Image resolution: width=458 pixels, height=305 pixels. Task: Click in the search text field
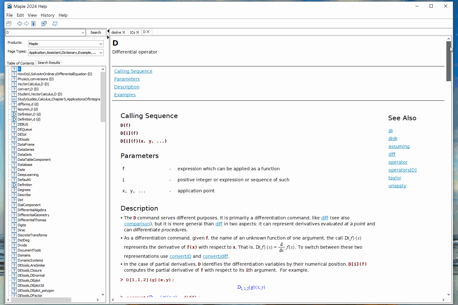43,32
